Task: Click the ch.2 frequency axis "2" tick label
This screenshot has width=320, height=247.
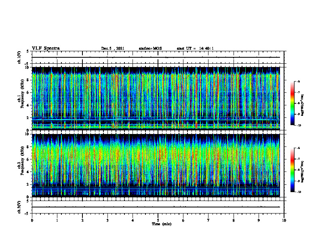Action: tap(28, 184)
